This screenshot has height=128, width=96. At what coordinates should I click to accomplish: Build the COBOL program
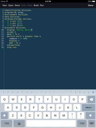[x=36, y=5]
